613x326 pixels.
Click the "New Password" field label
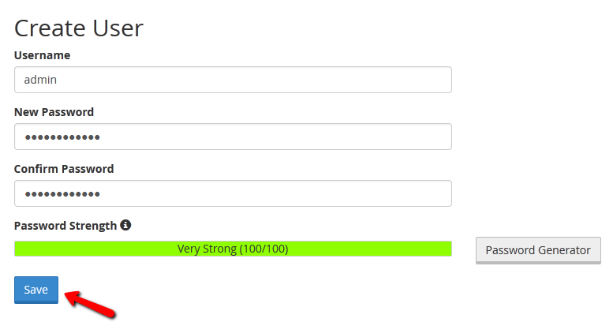[54, 112]
